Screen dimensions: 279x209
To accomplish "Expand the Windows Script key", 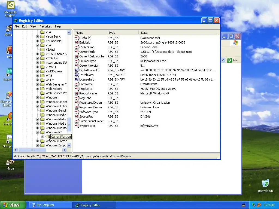I will pyautogui.click(x=37, y=145).
